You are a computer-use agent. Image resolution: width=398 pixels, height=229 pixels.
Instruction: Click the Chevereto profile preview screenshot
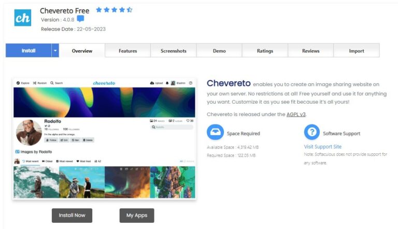point(104,139)
